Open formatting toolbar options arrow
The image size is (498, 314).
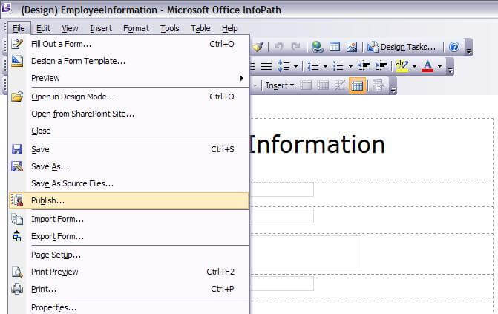(x=450, y=67)
